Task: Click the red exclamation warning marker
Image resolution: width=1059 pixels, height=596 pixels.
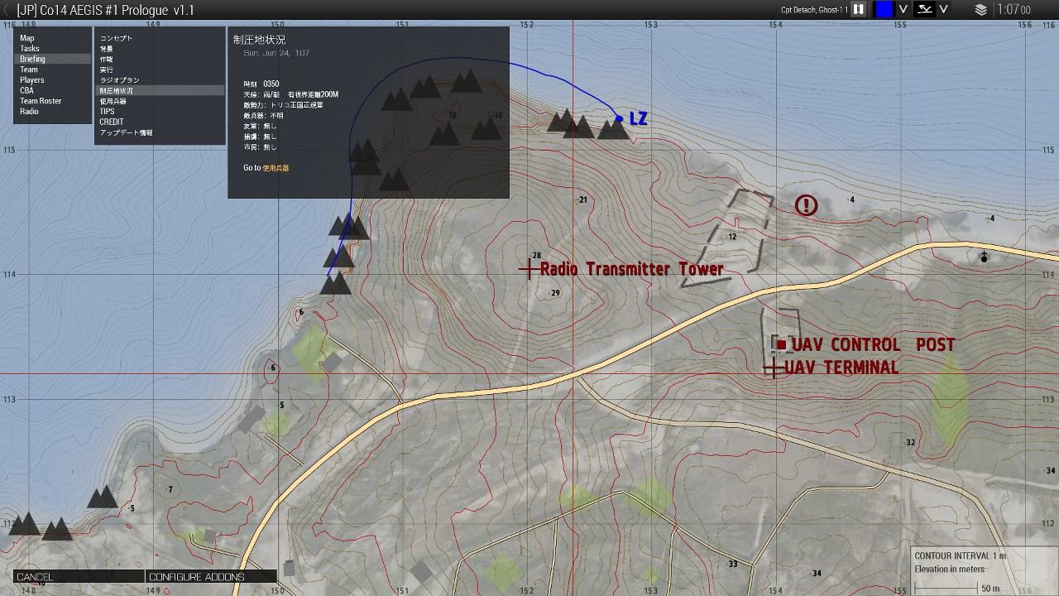Action: tap(806, 204)
